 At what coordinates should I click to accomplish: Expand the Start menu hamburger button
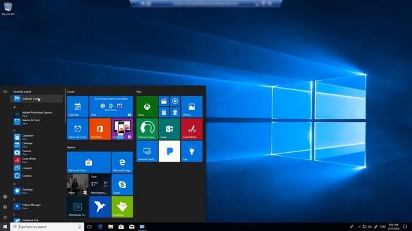(5, 91)
